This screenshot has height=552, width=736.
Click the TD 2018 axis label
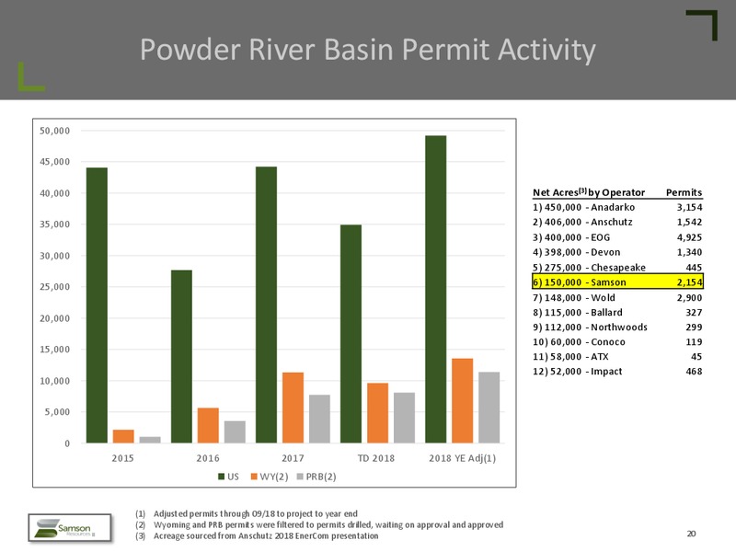point(376,458)
